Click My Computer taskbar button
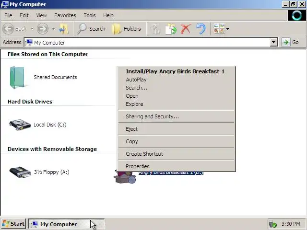 pyautogui.click(x=67, y=224)
